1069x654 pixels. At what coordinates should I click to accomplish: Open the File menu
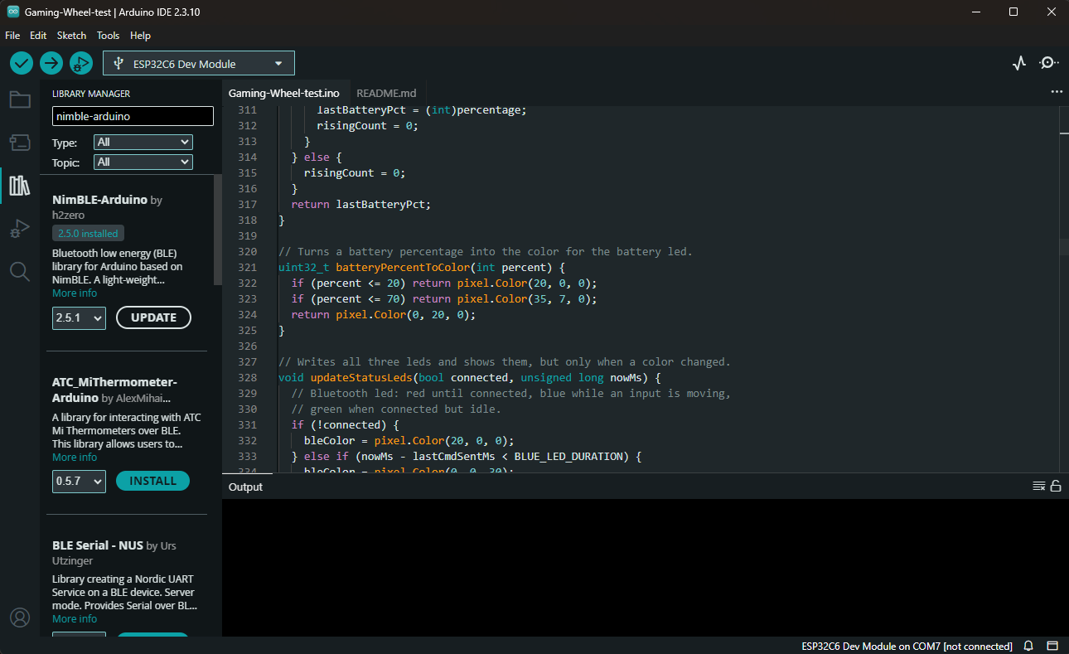coord(12,36)
